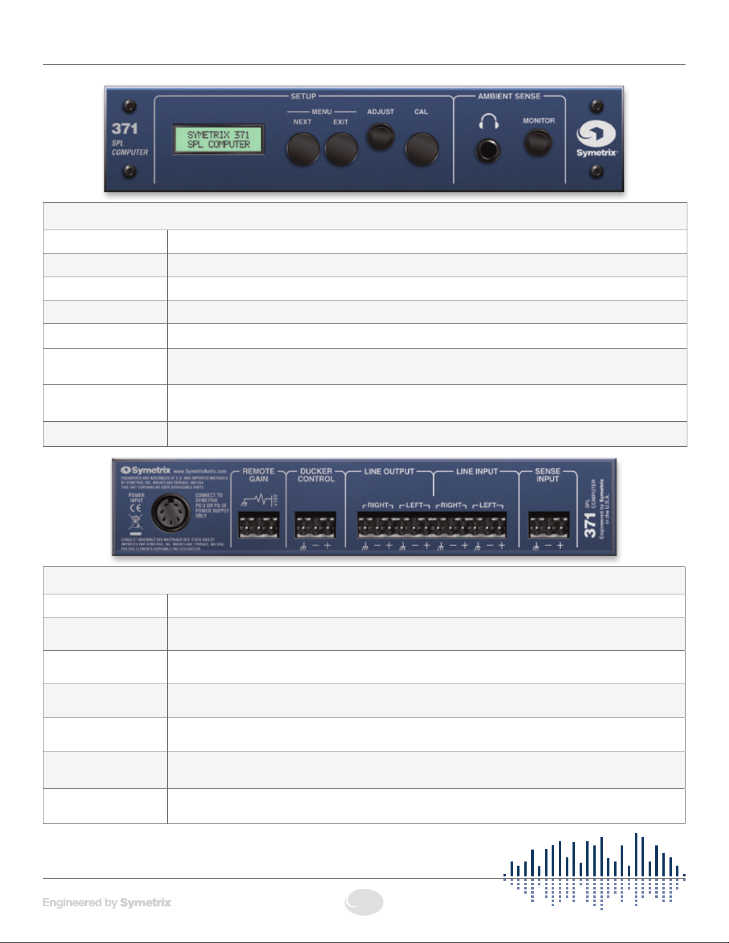729x943 pixels.
Task: Click the resistor symbol under REMOTE GAIN
Action: click(x=259, y=500)
